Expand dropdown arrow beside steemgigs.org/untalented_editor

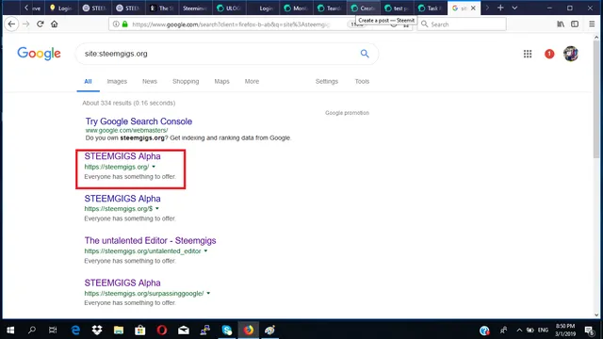[205, 251]
